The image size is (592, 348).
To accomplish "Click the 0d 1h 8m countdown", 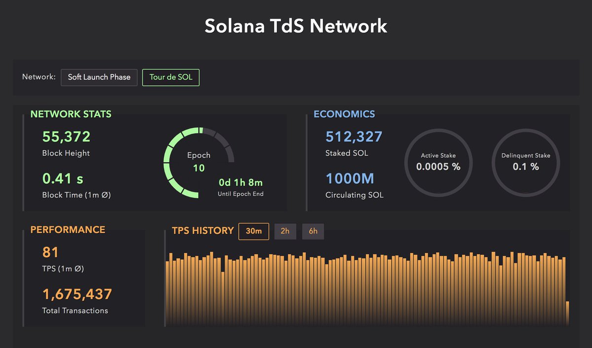I will [241, 183].
